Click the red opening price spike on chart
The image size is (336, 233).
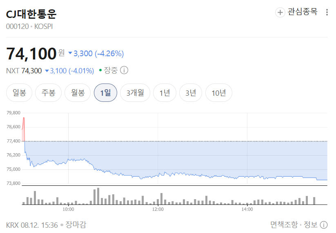pyautogui.click(x=24, y=129)
